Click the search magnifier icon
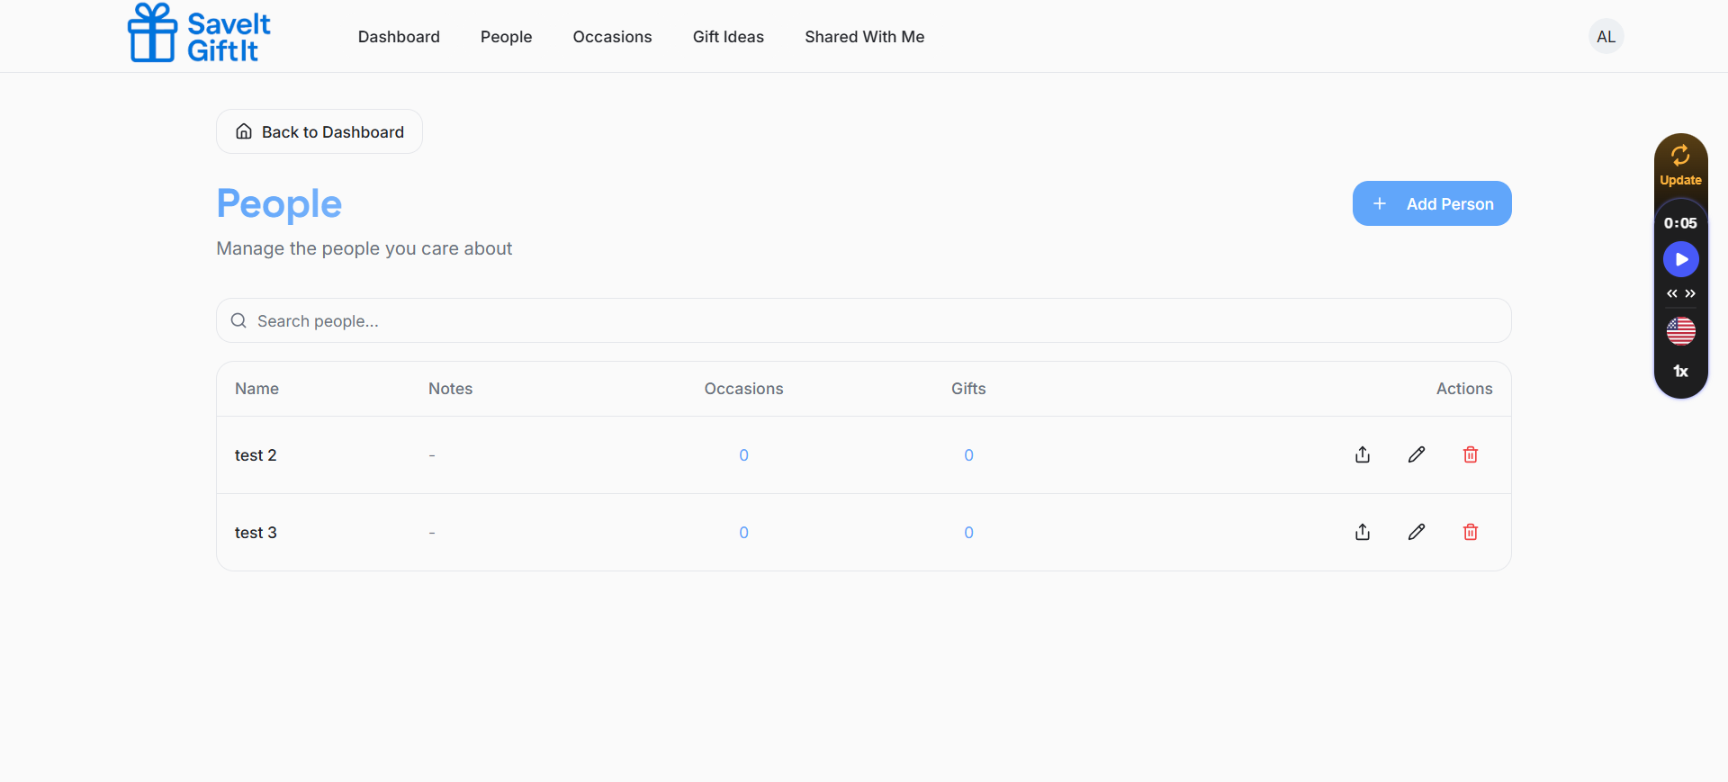The image size is (1728, 782). point(238,320)
